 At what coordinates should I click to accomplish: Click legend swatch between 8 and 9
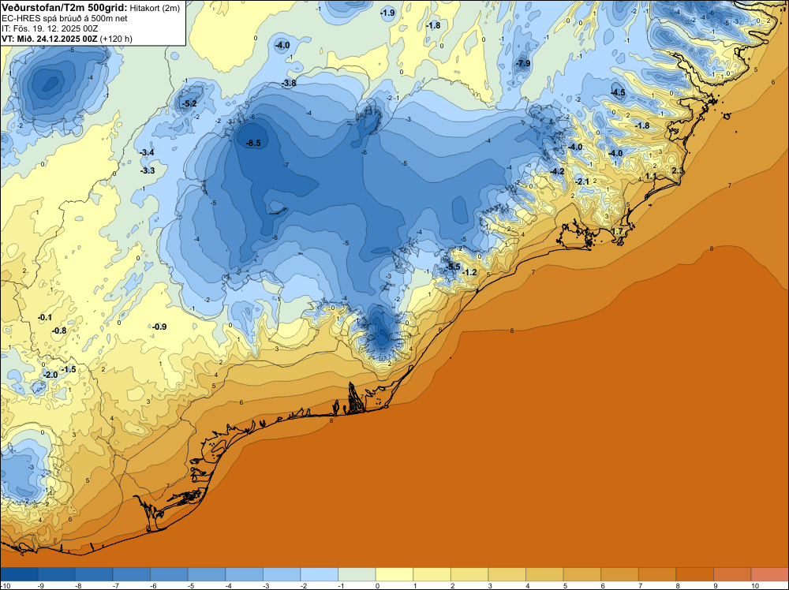(x=695, y=574)
